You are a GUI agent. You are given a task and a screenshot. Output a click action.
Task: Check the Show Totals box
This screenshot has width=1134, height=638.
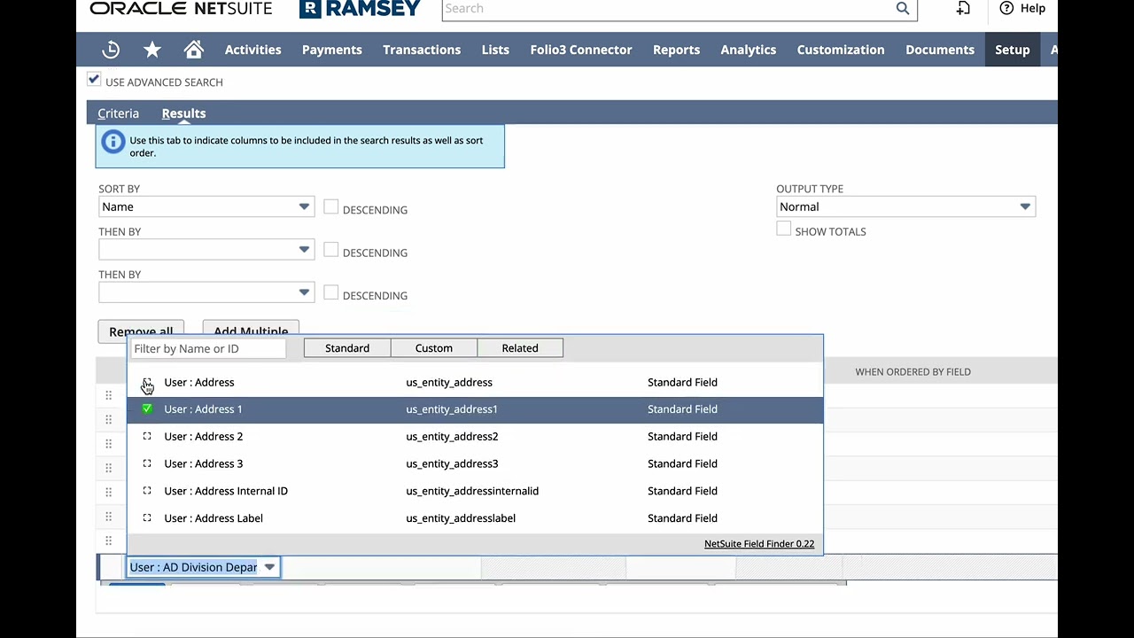[x=783, y=229]
